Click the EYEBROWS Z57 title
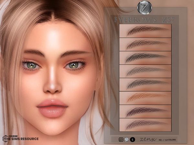194x145 pixels. (x=145, y=20)
